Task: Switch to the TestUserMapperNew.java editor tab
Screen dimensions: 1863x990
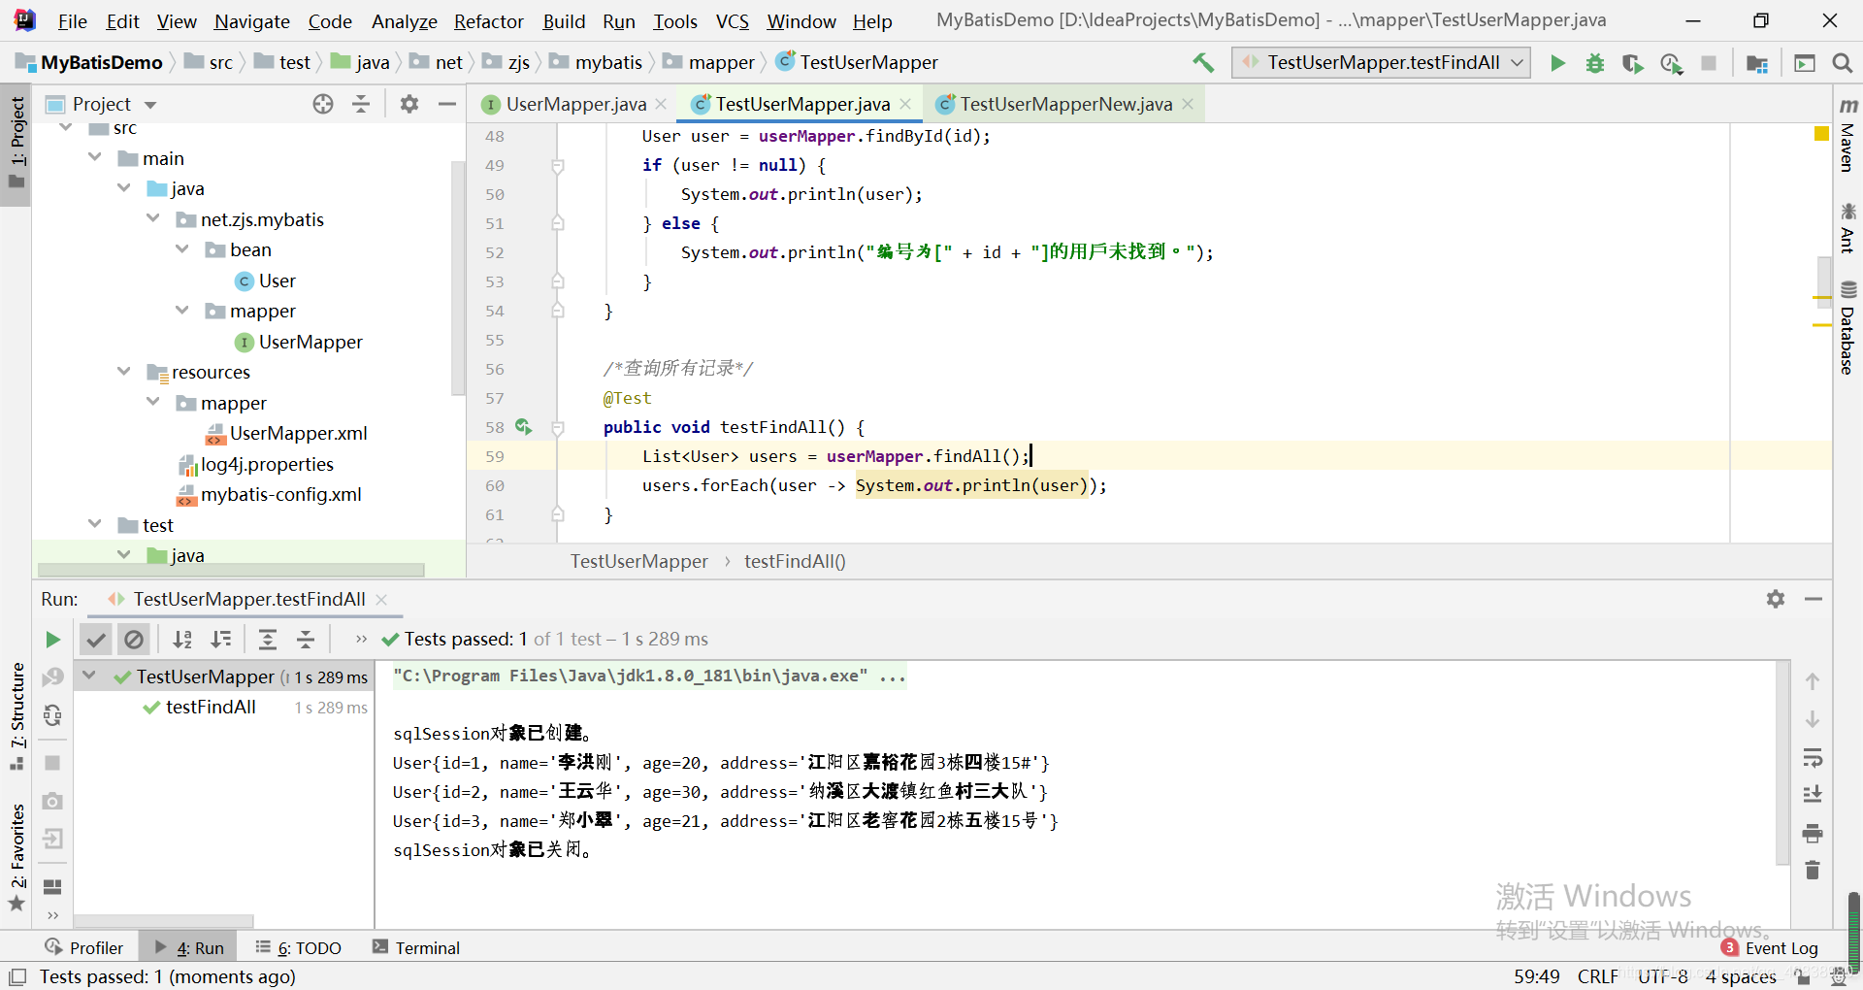Action: coord(1065,104)
